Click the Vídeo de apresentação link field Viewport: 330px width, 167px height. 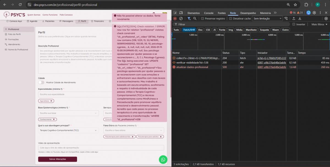pyautogui.click(x=101, y=148)
